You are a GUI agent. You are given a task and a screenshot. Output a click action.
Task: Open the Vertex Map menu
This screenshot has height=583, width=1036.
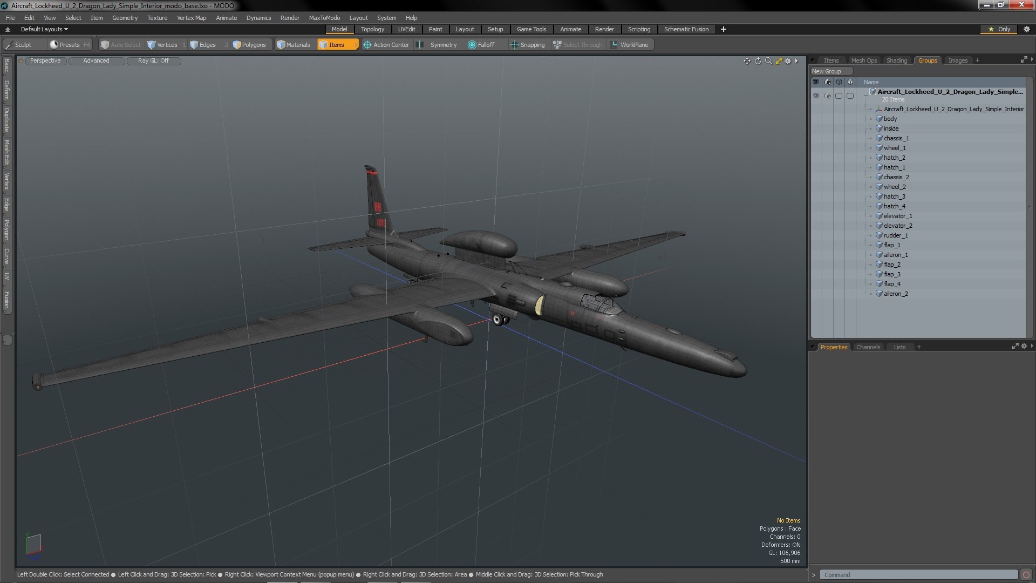coord(192,18)
